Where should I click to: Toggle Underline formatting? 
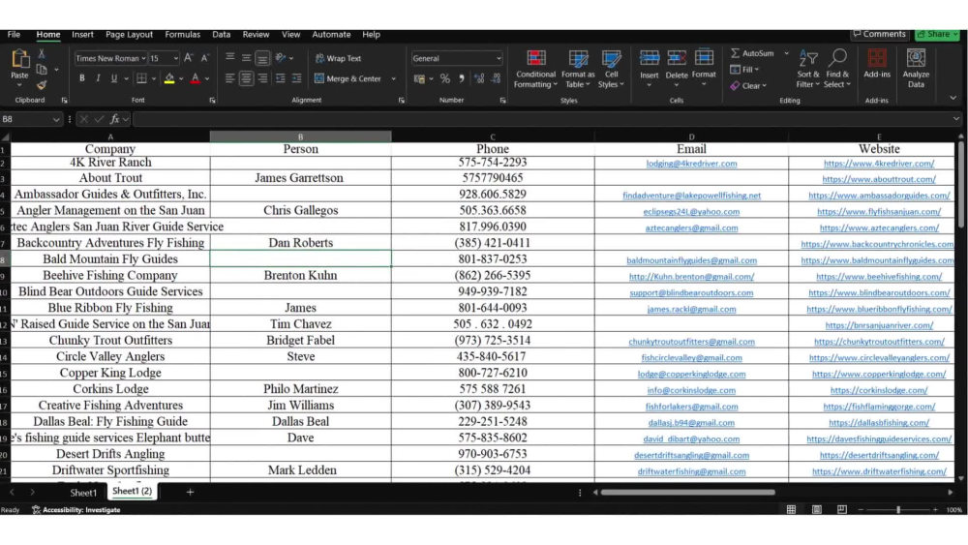(113, 78)
